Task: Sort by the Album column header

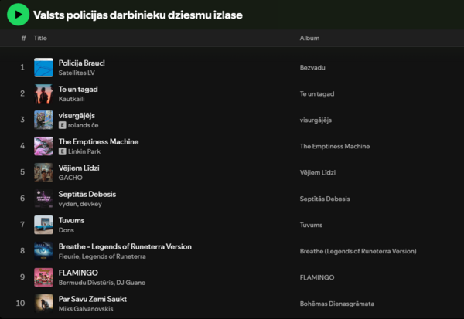Action: pyautogui.click(x=309, y=38)
